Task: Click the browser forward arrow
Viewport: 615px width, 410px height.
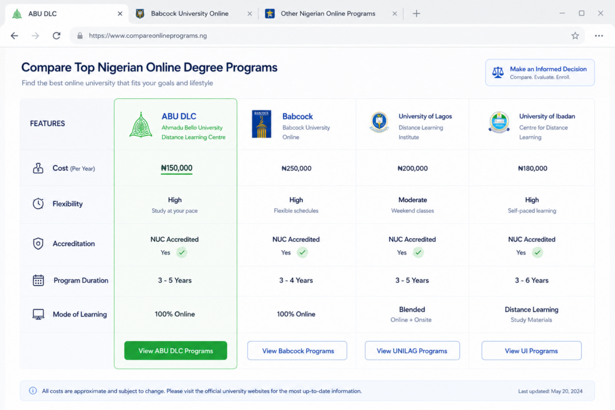Action: (x=35, y=35)
